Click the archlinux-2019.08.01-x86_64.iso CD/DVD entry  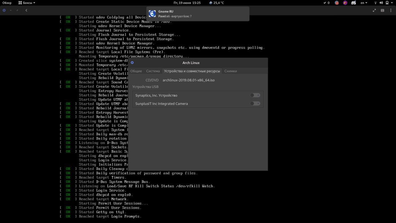point(189,80)
